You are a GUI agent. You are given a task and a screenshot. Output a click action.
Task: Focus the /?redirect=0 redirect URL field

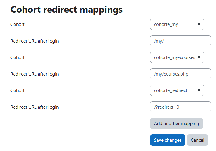[181, 107]
